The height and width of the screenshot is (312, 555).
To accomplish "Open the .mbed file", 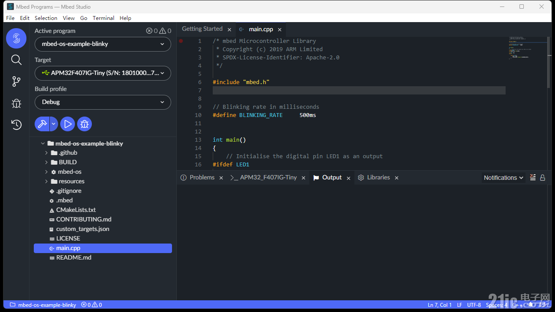I will 64,200.
